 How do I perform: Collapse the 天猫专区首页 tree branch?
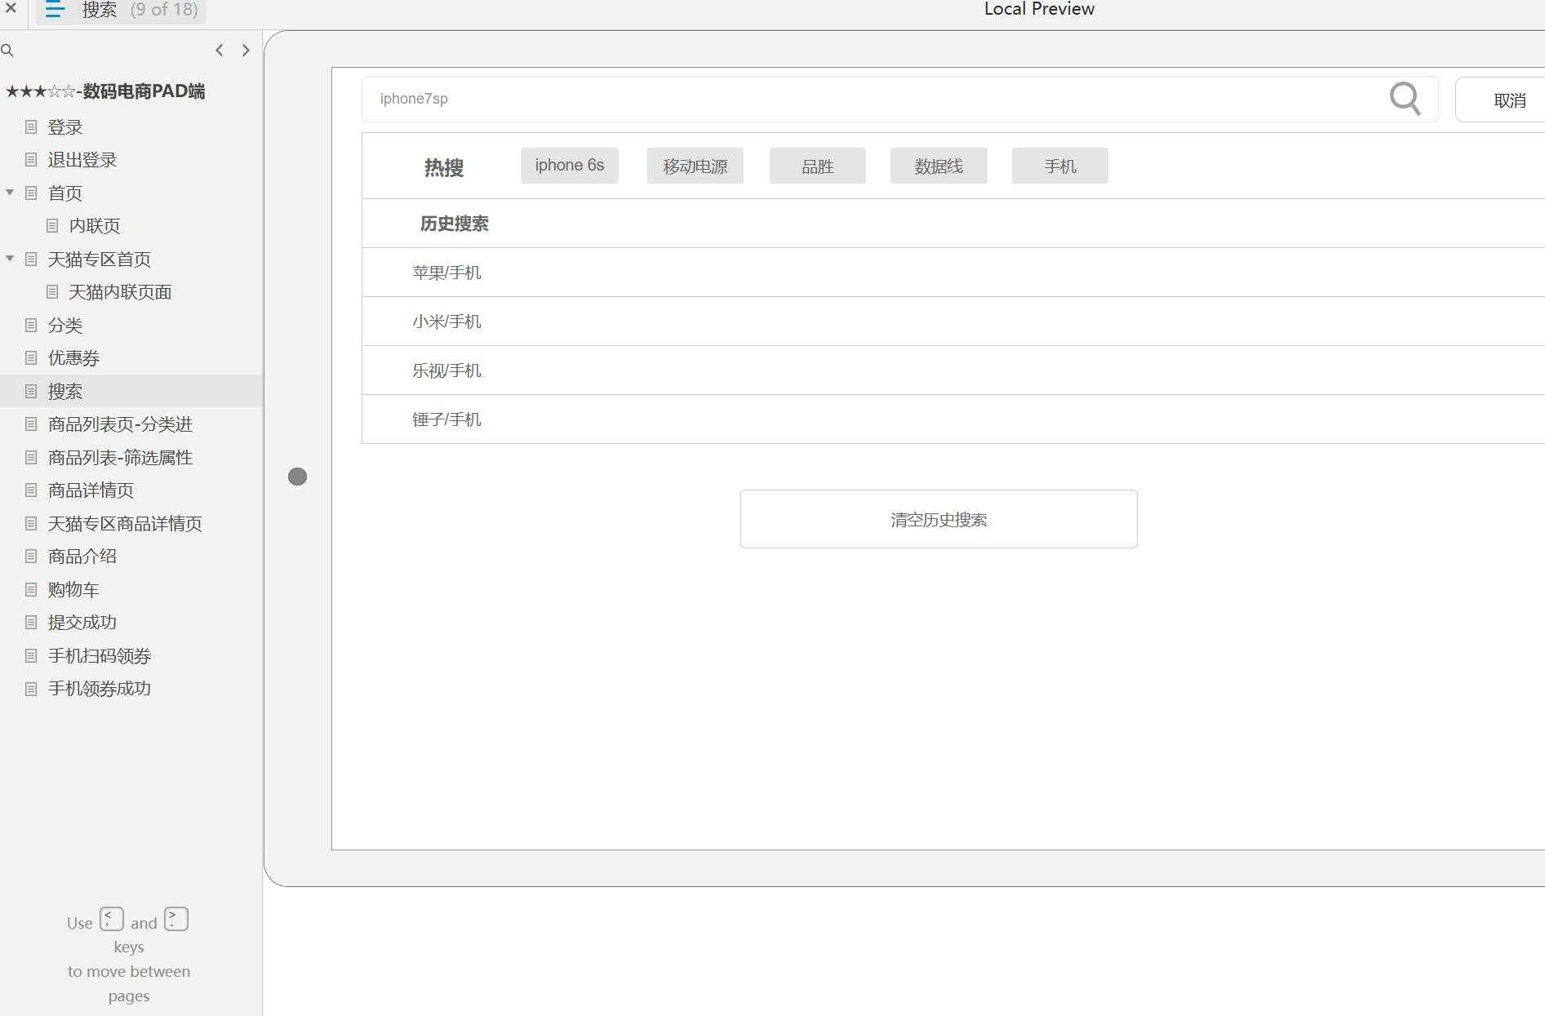click(x=10, y=258)
